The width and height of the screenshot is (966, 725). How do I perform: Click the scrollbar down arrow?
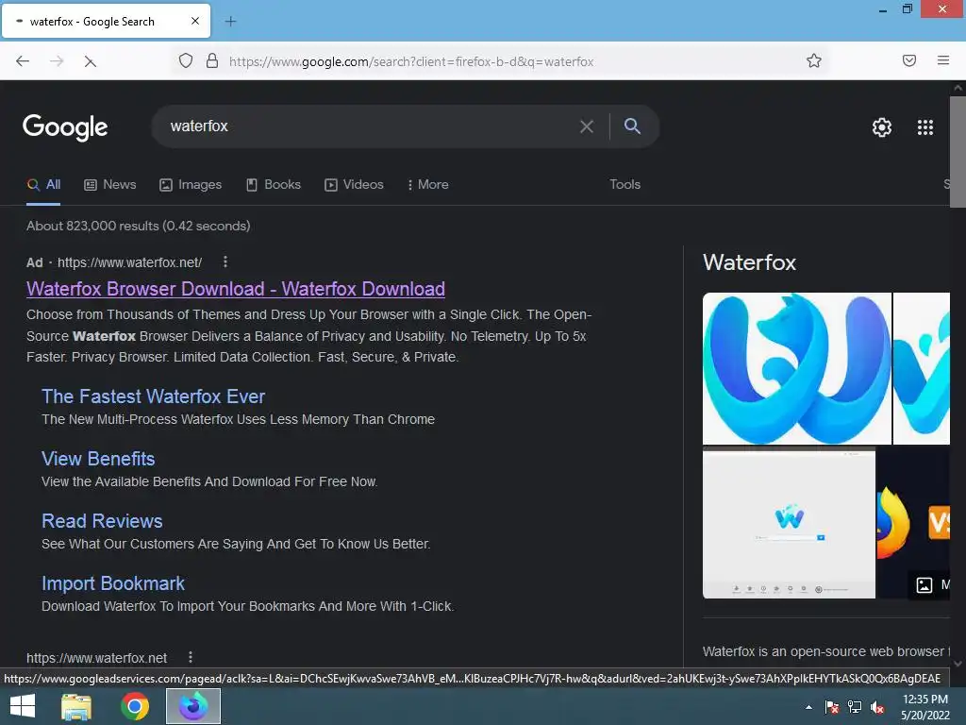pos(958,664)
